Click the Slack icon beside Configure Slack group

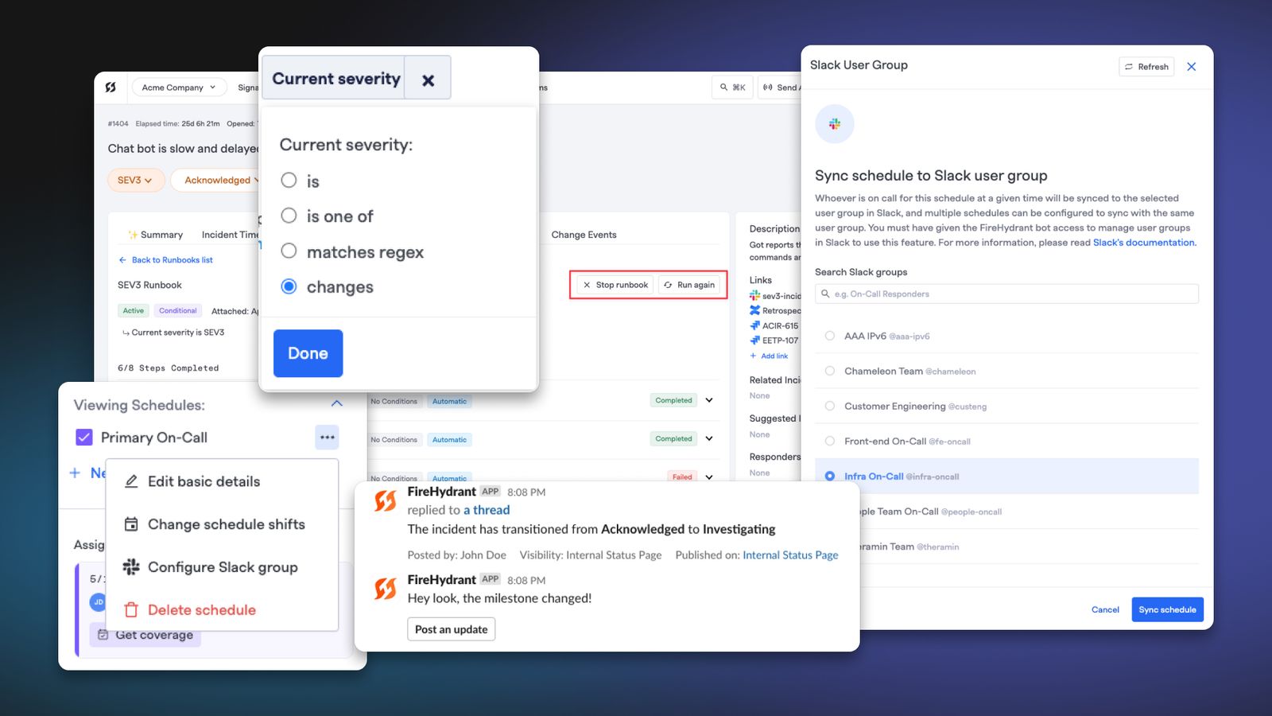131,567
